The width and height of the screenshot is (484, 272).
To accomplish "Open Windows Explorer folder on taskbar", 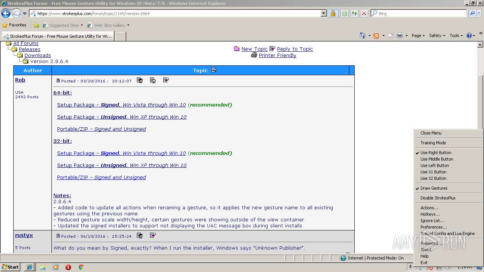I will 43,267.
